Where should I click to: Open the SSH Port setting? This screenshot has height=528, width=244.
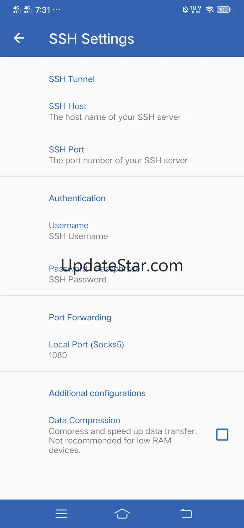pyautogui.click(x=118, y=155)
